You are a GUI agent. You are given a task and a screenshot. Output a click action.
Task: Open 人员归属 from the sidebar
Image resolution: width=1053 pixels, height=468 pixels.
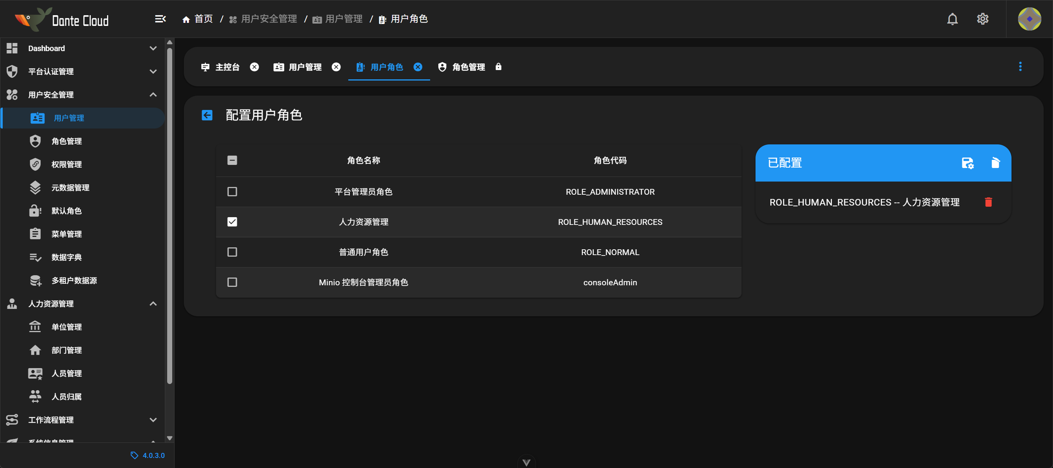coord(67,396)
